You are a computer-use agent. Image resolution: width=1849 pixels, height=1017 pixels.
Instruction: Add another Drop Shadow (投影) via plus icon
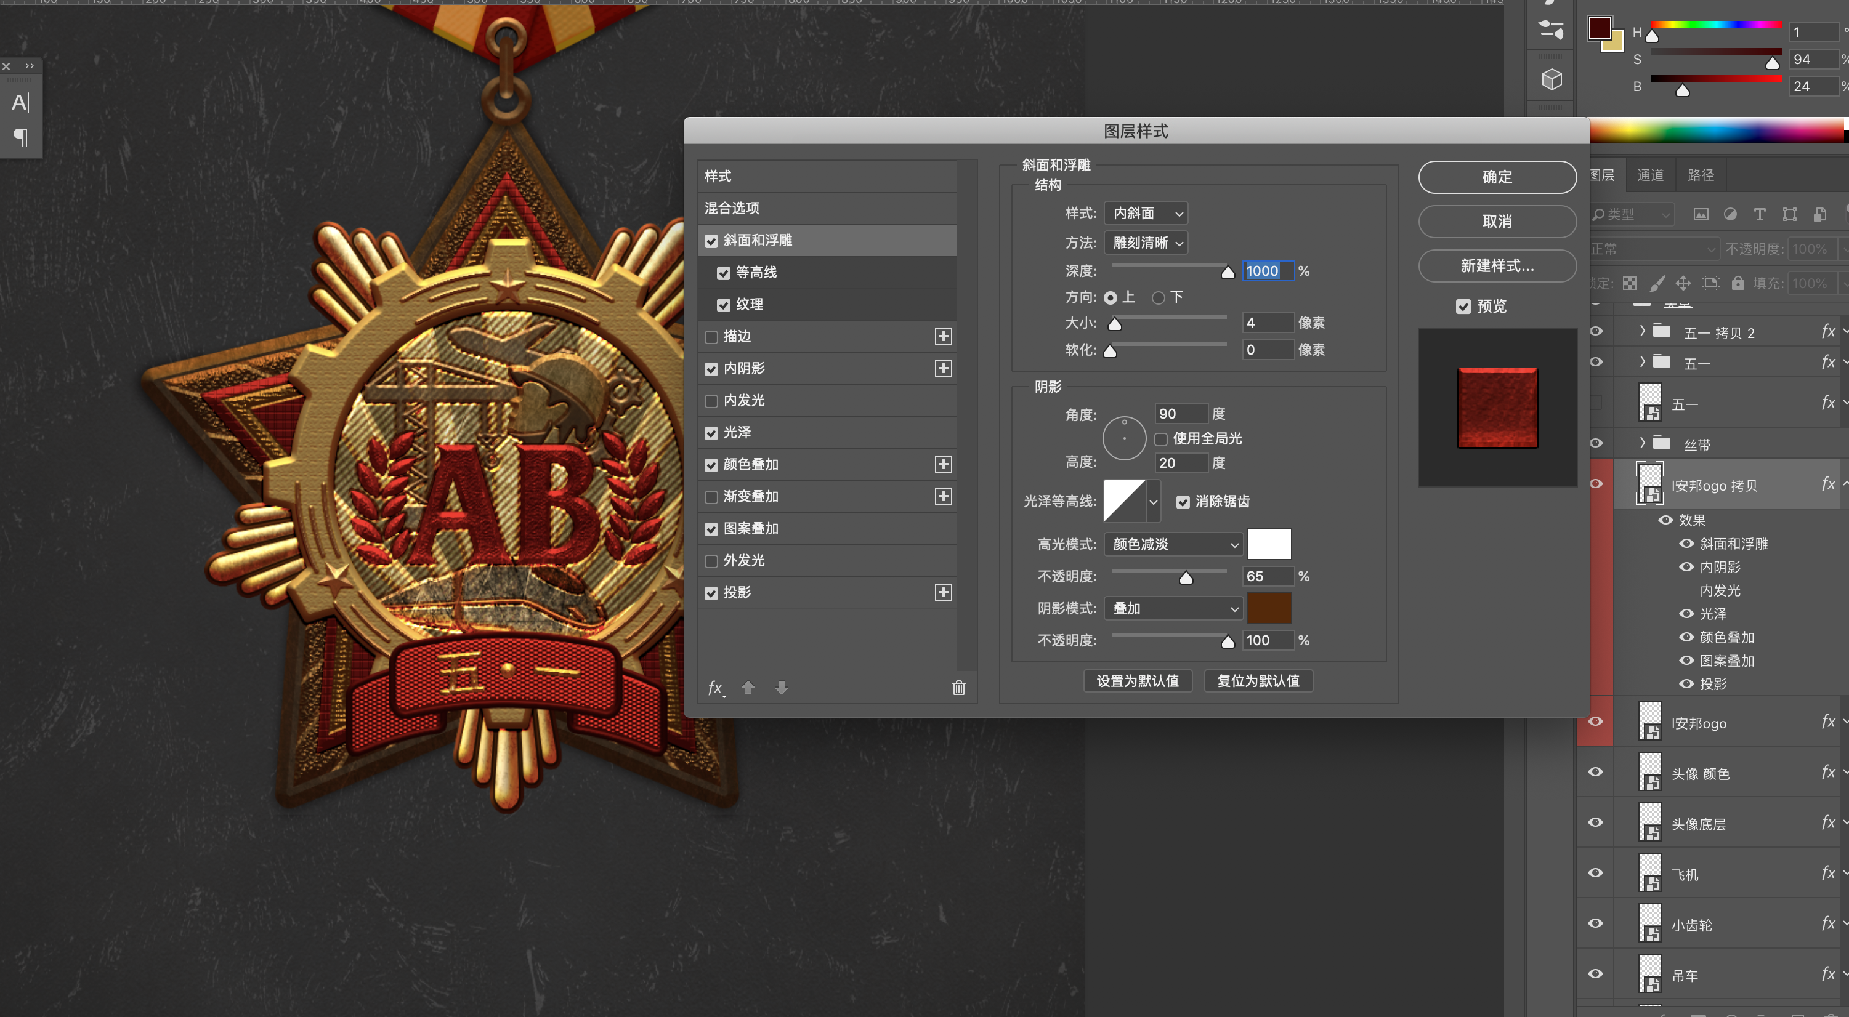(943, 592)
